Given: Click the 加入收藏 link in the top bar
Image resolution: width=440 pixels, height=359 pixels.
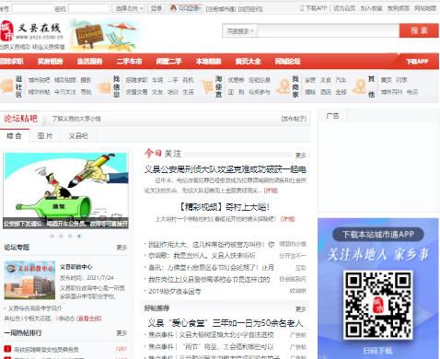Looking at the screenshot, I should tap(371, 8).
